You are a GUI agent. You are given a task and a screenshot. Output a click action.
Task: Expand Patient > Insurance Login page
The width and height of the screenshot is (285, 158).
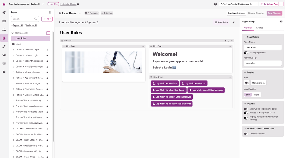pos(13,83)
